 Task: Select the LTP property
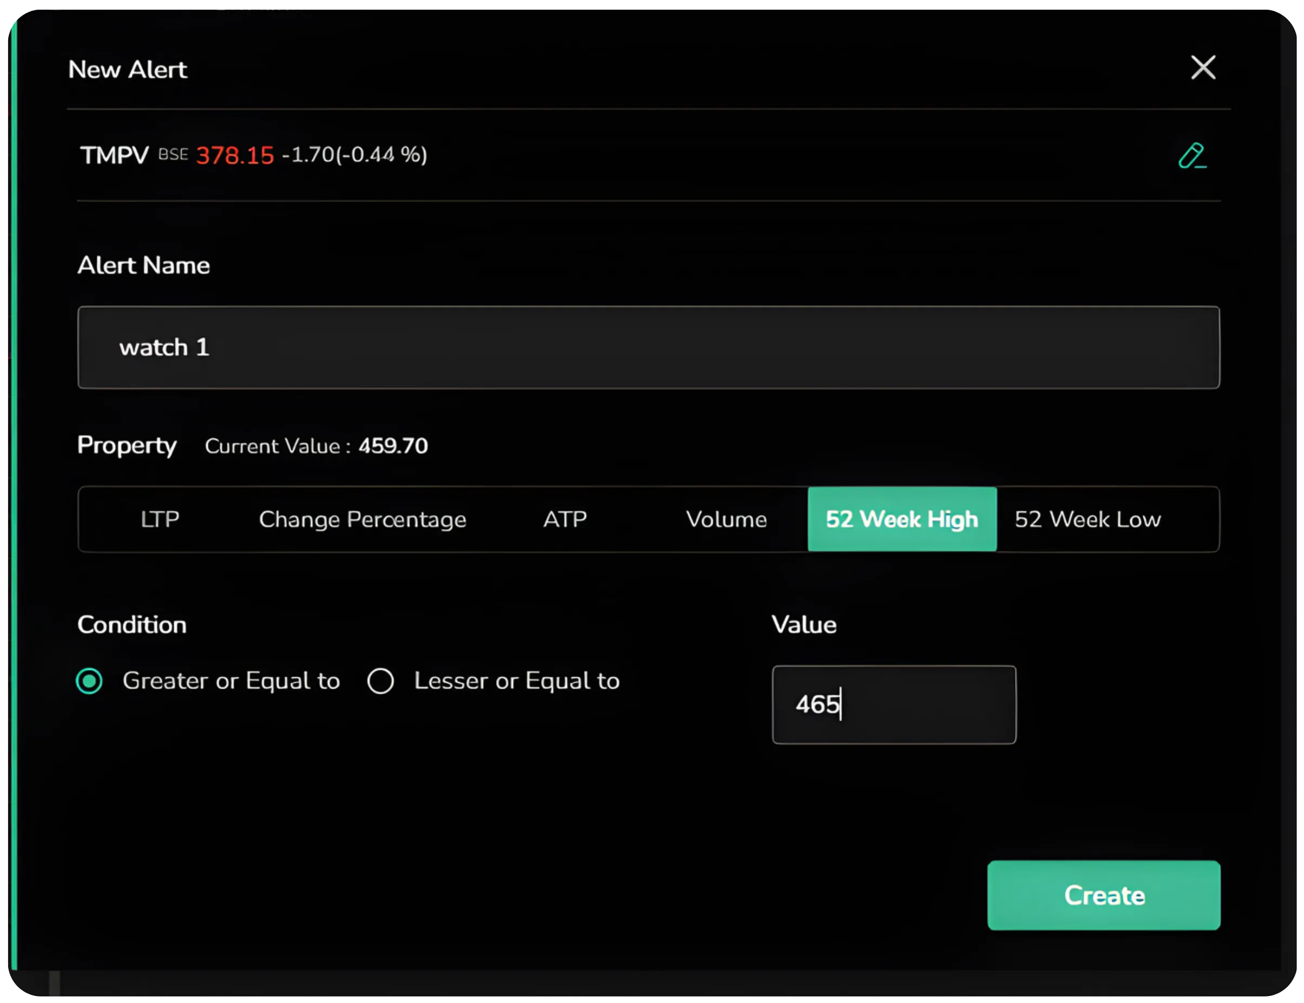[x=160, y=519]
